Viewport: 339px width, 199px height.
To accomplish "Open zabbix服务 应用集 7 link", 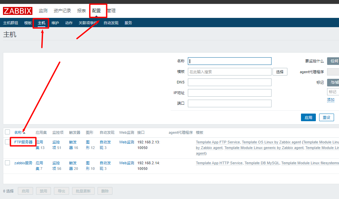I will [x=39, y=166].
